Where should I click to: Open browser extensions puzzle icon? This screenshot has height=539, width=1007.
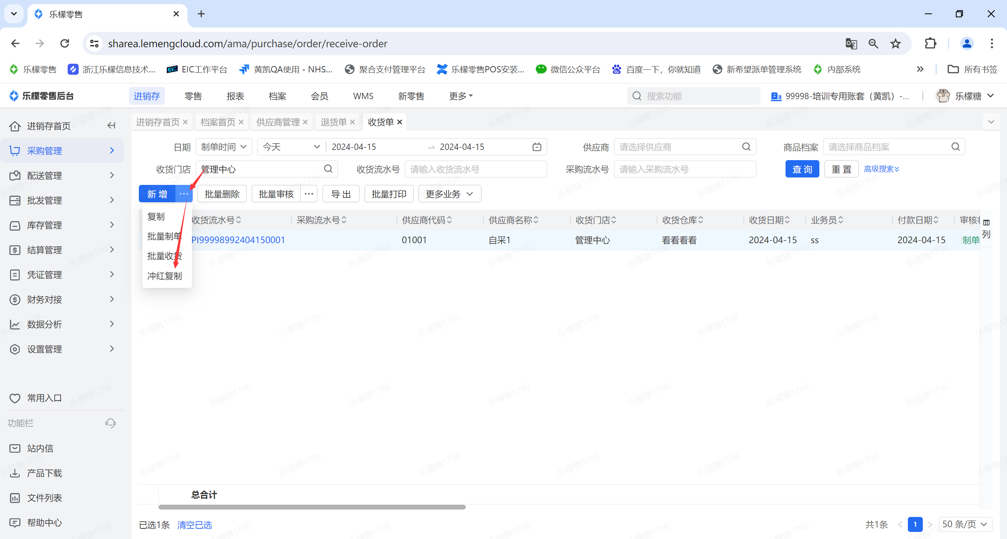[930, 44]
